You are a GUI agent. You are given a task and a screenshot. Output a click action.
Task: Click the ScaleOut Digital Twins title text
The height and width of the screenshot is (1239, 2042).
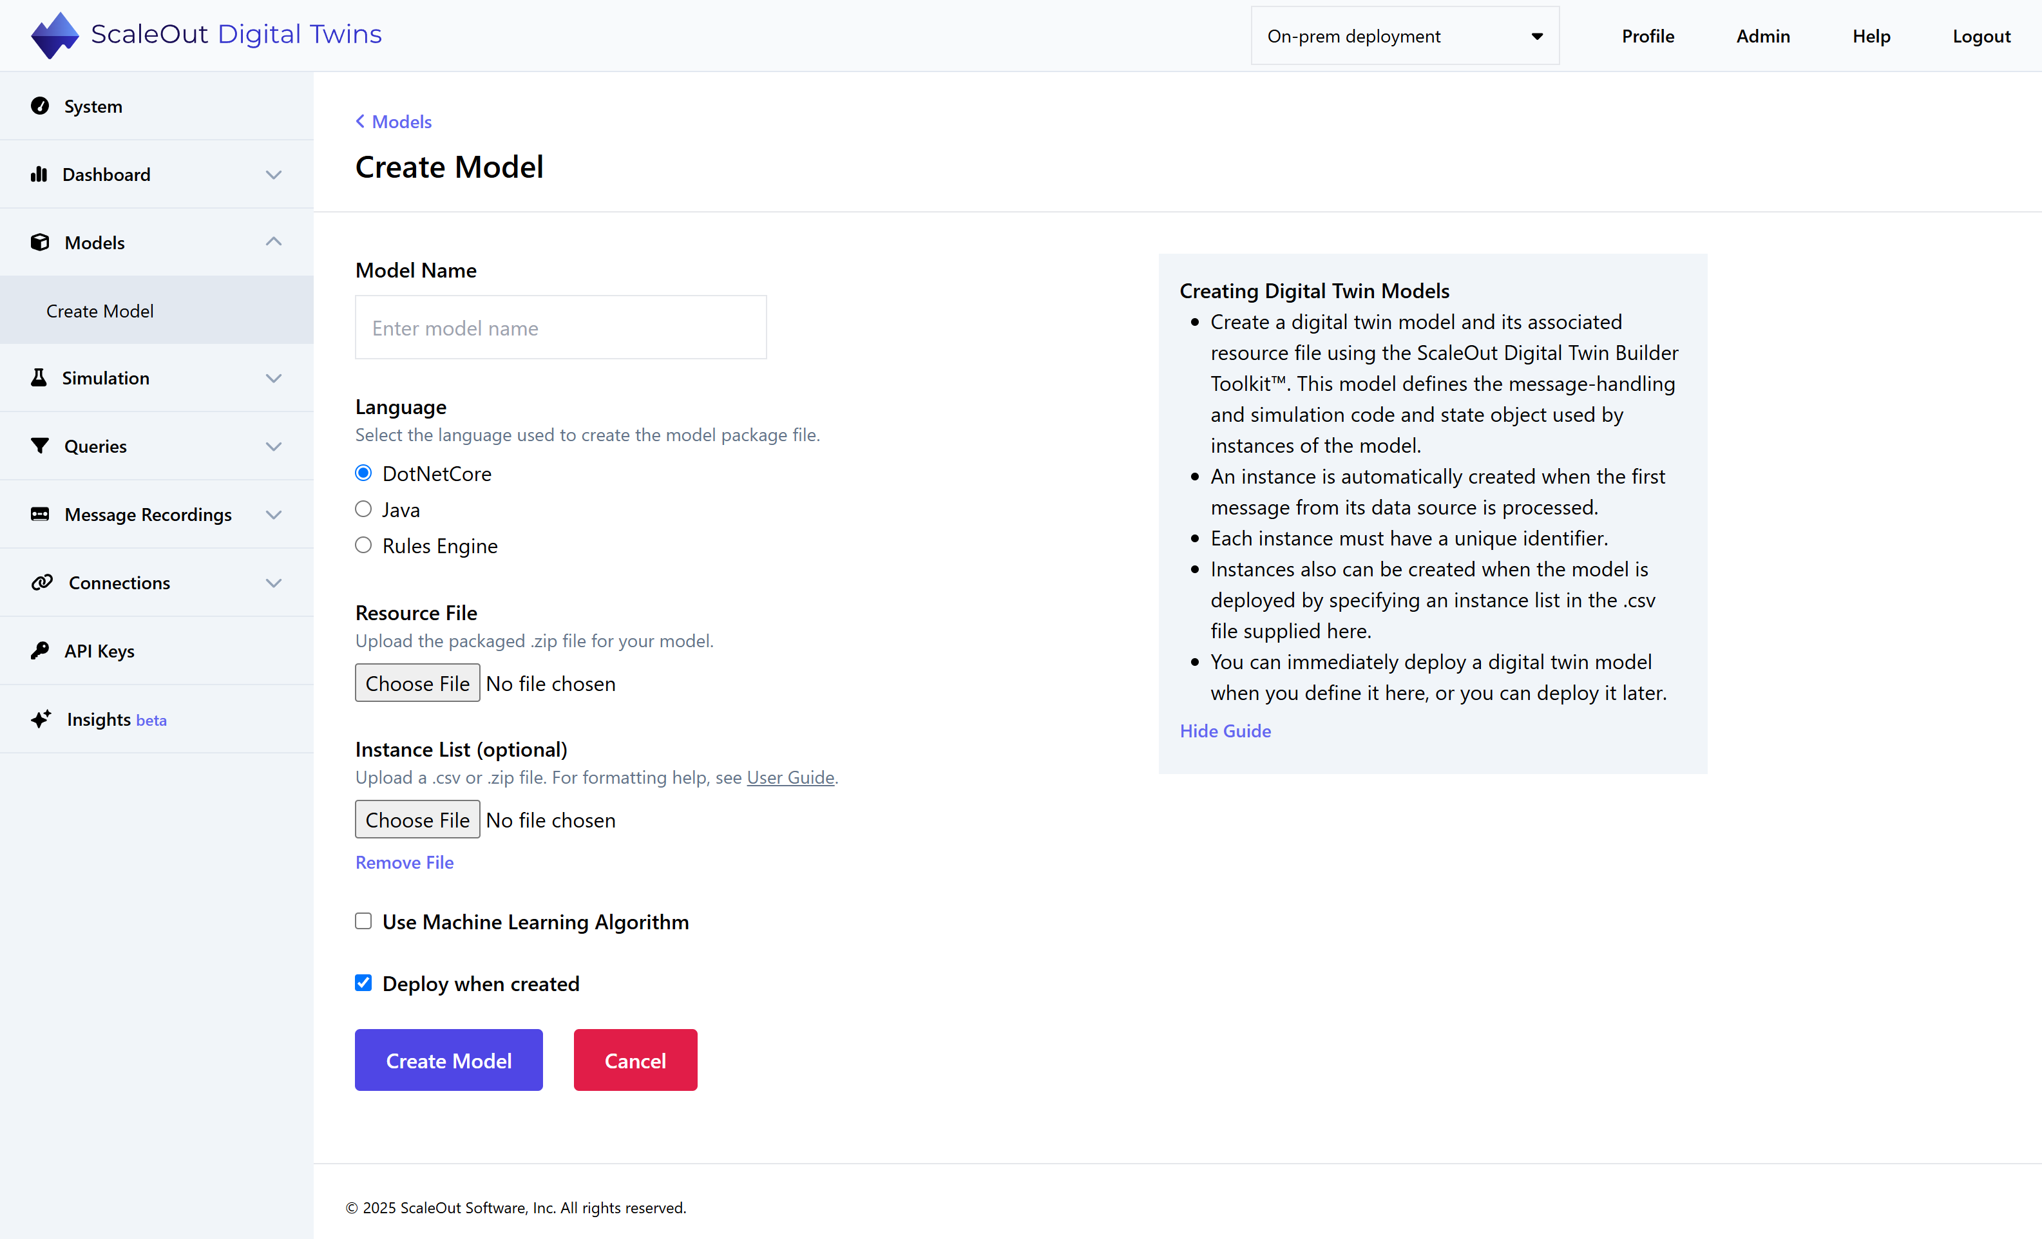coord(236,35)
